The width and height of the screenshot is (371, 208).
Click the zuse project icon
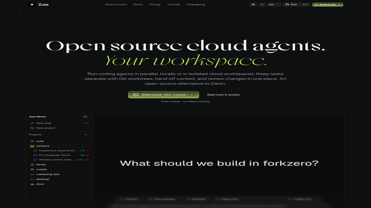click(32, 141)
